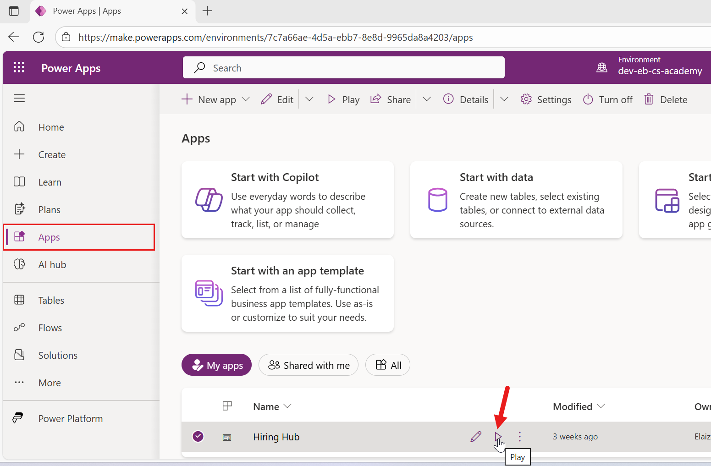Open Settings from the command bar
The height and width of the screenshot is (466, 711).
point(546,99)
